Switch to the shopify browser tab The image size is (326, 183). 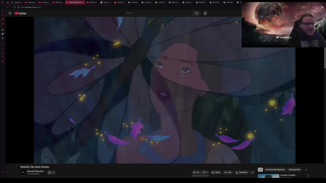[16, 2]
